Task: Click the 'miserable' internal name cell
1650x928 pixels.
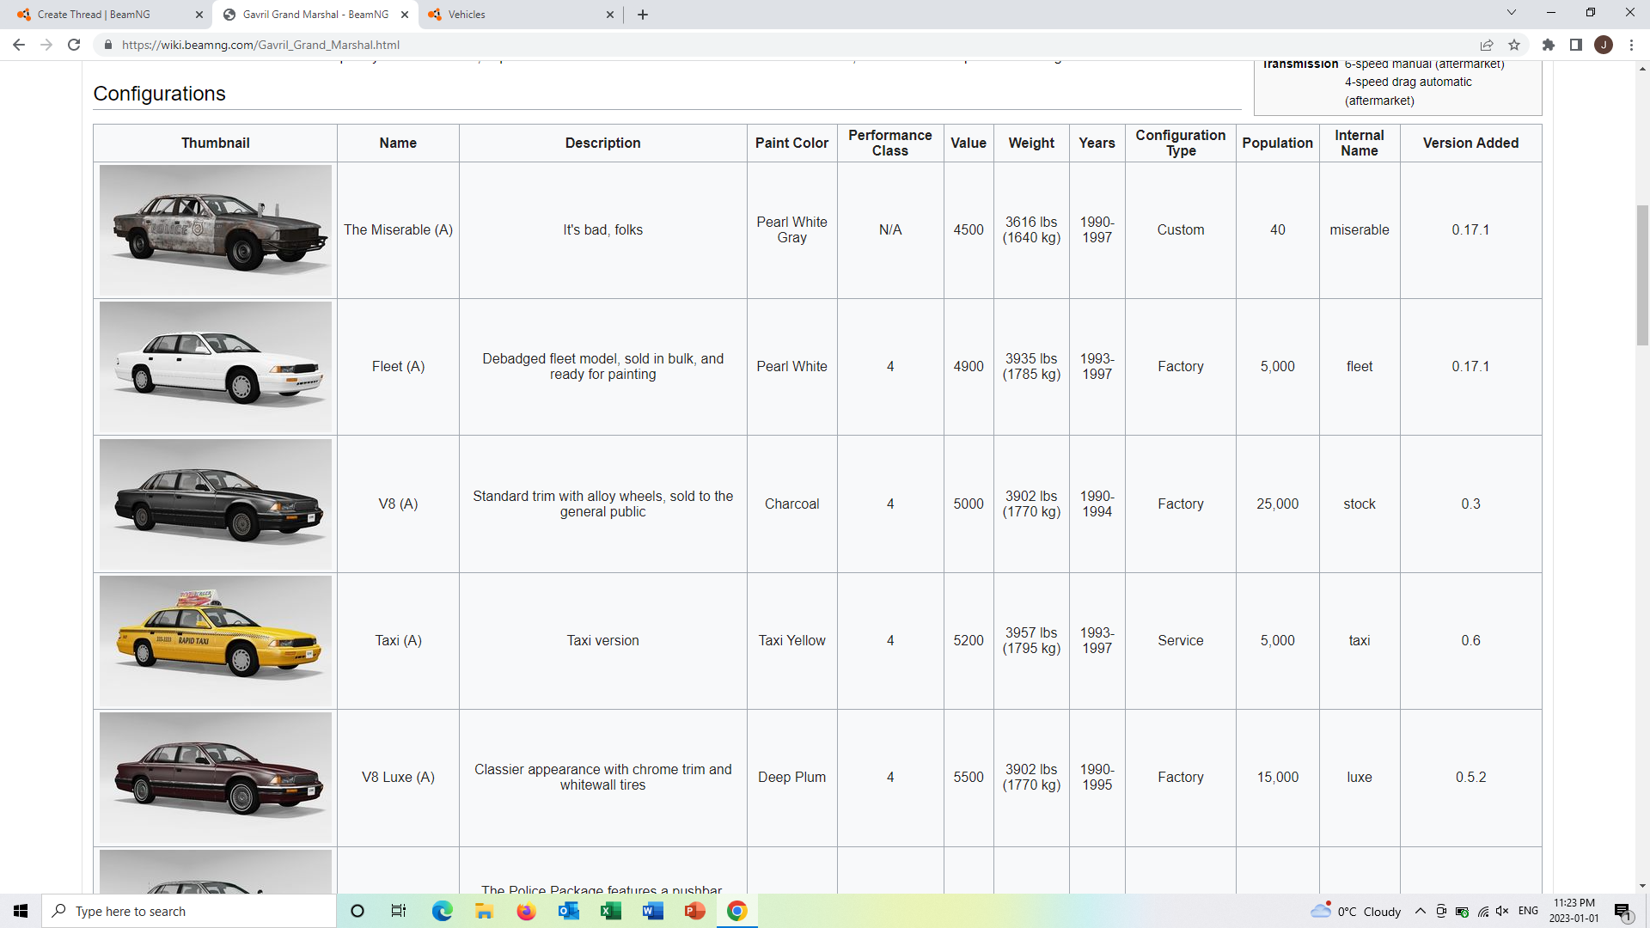Action: coord(1360,230)
